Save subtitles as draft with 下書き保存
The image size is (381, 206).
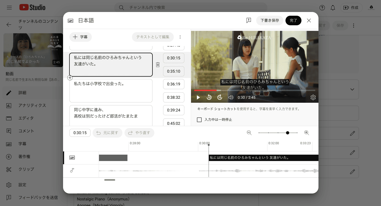[x=270, y=20]
